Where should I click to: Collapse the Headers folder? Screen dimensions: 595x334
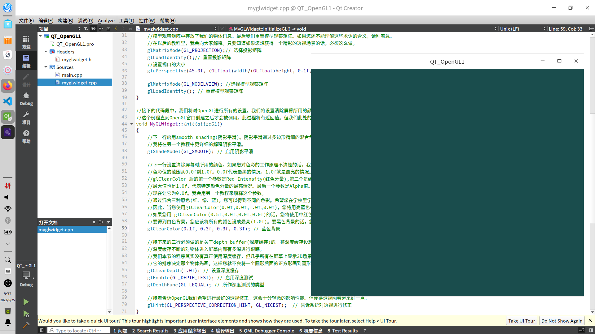46,52
